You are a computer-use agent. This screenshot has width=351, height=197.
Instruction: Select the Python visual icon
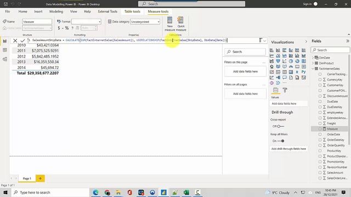(x=303, y=72)
